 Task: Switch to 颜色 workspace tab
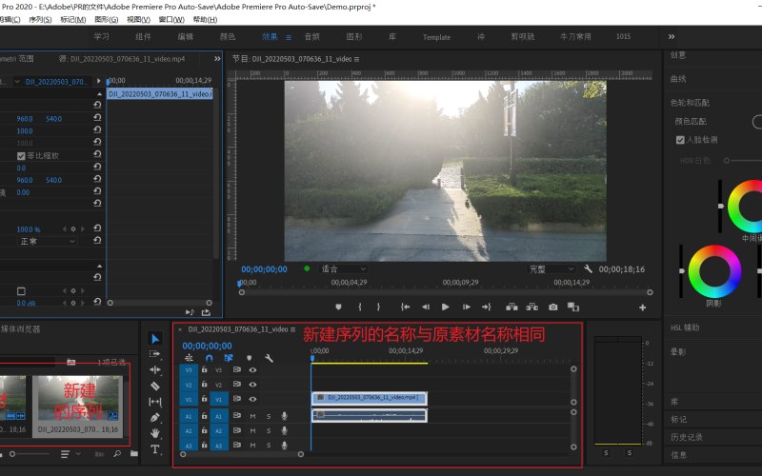[227, 36]
